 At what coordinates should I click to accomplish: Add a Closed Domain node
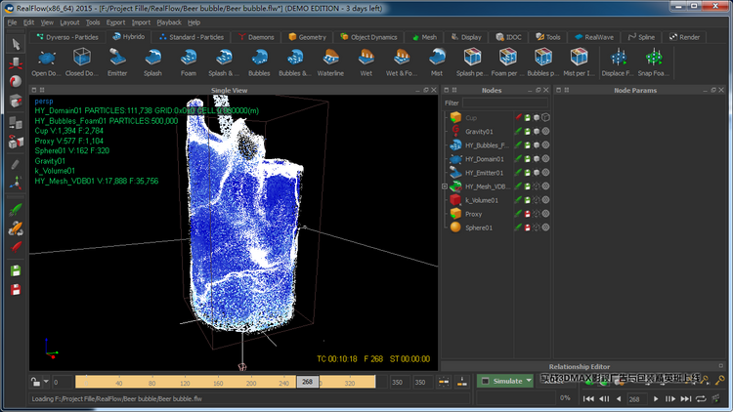82,62
